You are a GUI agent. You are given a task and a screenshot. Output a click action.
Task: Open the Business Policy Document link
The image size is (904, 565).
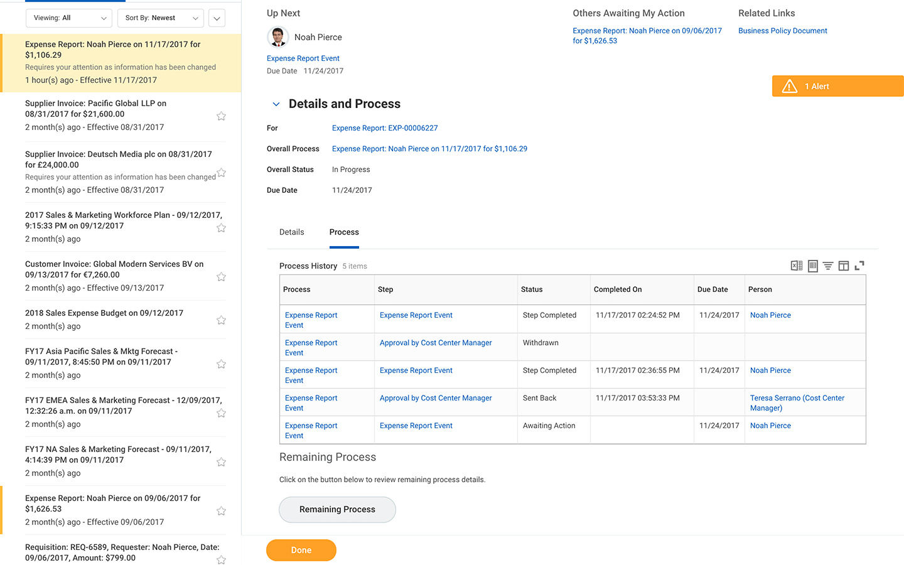pyautogui.click(x=782, y=31)
